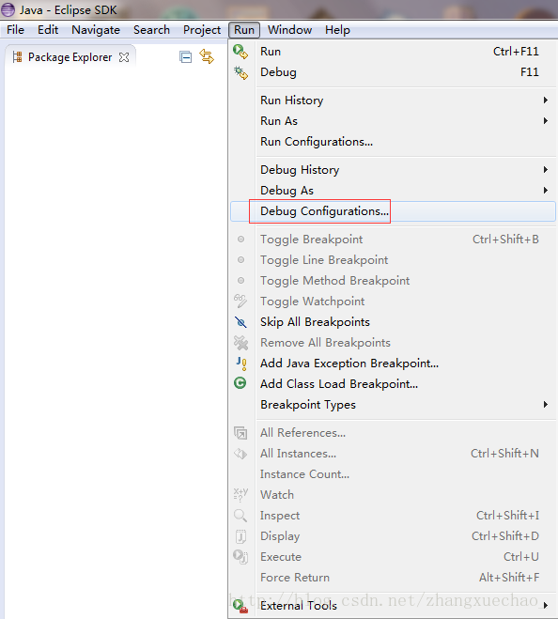Click the Debug As label
The width and height of the screenshot is (558, 619).
(x=287, y=191)
